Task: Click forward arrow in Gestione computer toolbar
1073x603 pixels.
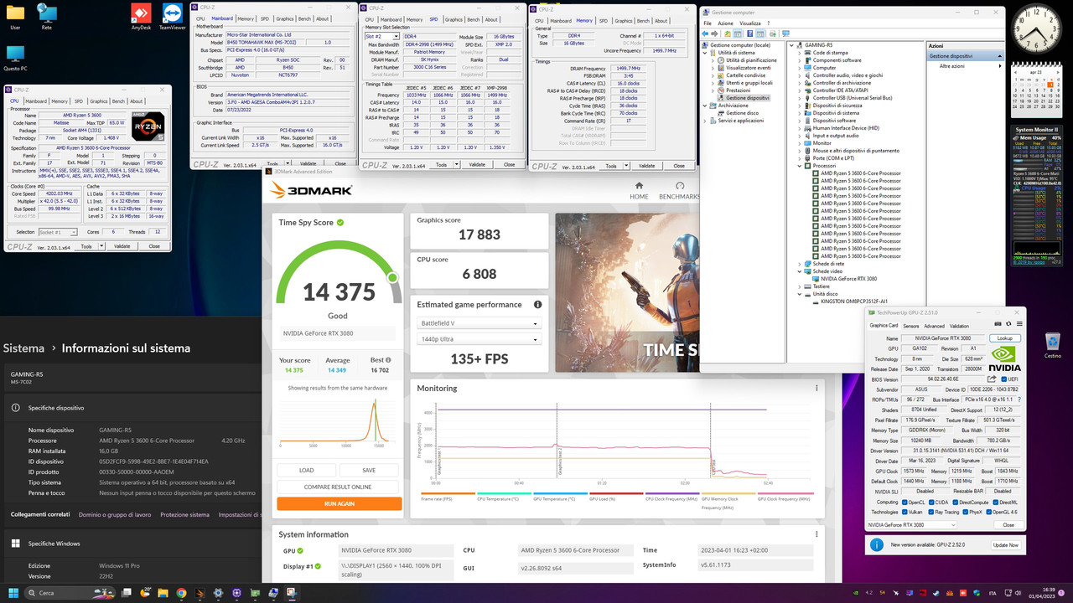Action: (x=714, y=33)
